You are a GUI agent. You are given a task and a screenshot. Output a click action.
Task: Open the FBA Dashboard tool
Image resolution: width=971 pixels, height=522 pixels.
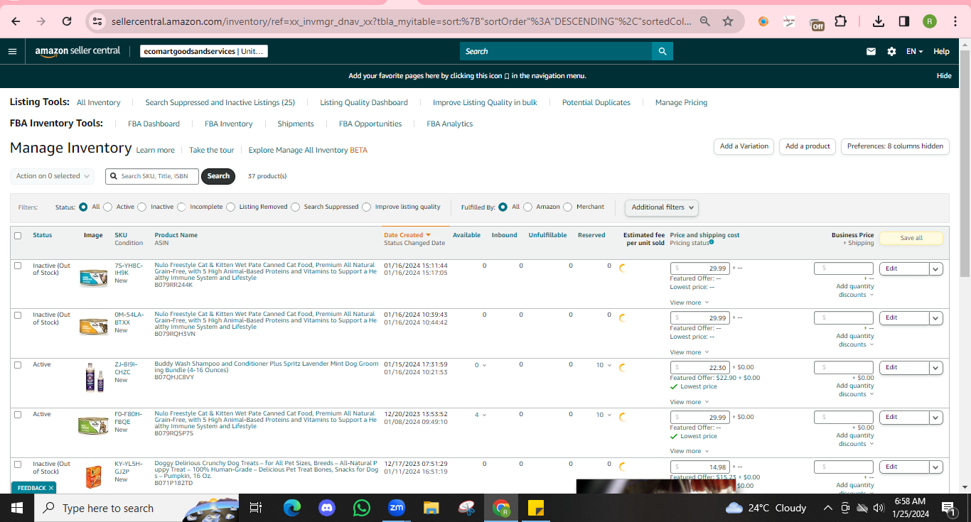pos(154,124)
